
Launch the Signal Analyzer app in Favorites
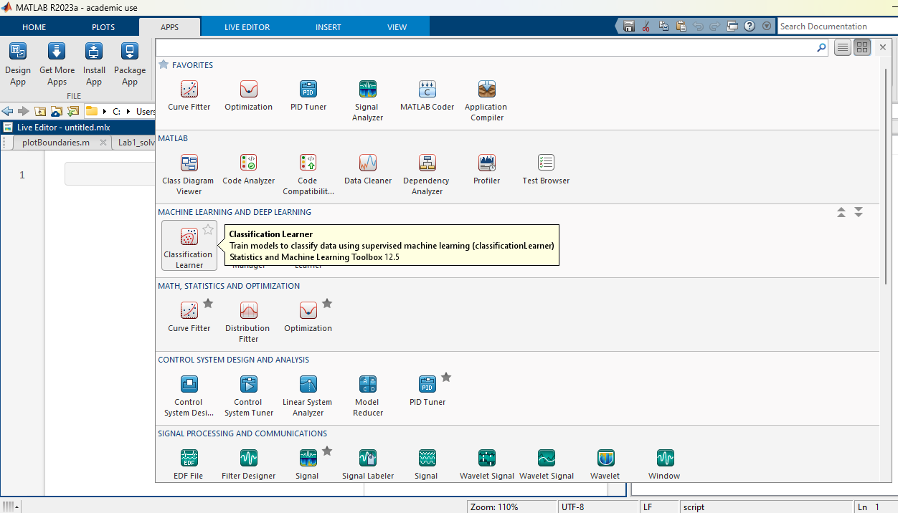click(367, 90)
